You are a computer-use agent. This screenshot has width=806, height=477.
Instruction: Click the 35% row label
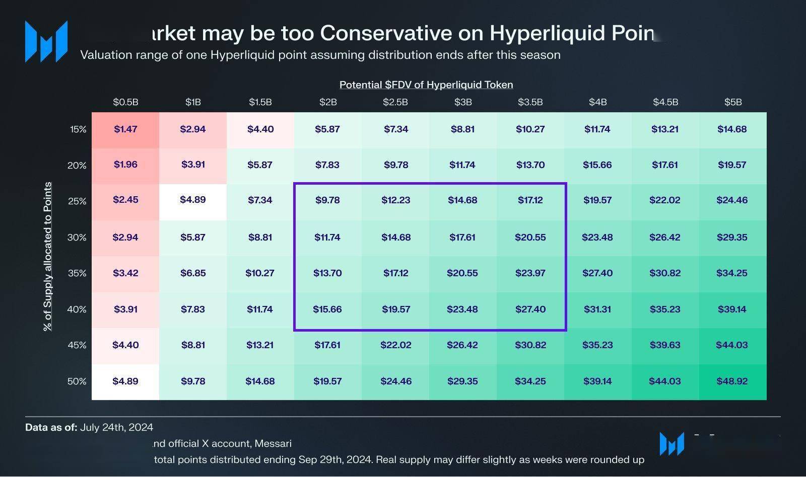point(77,273)
